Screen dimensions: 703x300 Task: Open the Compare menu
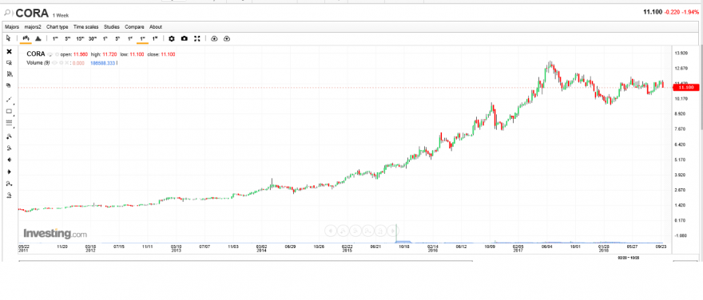[x=134, y=27]
